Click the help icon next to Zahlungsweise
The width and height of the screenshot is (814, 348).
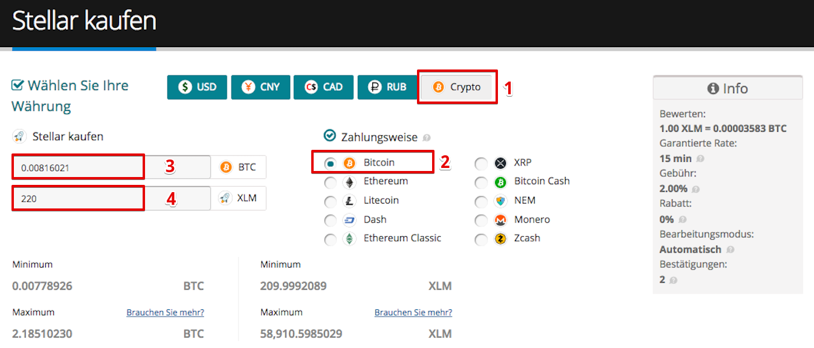[x=427, y=138]
